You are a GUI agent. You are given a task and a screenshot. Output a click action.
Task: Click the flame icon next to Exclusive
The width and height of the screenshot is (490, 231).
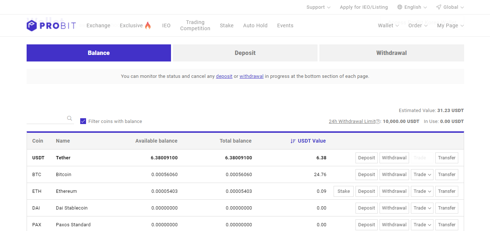click(148, 25)
